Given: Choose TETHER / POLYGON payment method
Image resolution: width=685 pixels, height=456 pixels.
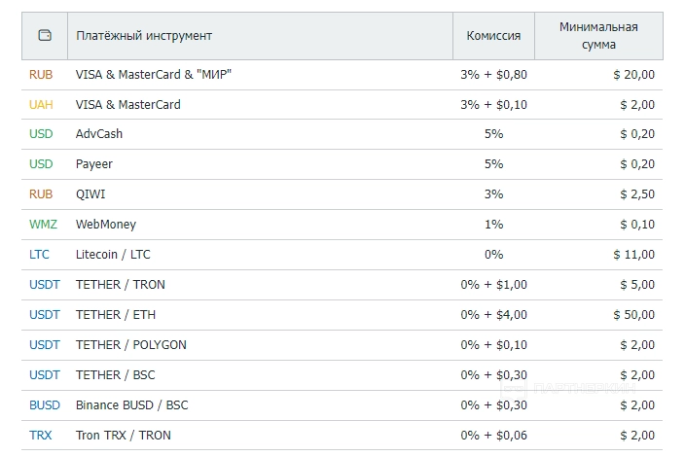Looking at the screenshot, I should [x=131, y=345].
